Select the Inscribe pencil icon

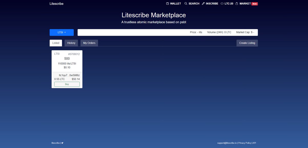point(203,3)
